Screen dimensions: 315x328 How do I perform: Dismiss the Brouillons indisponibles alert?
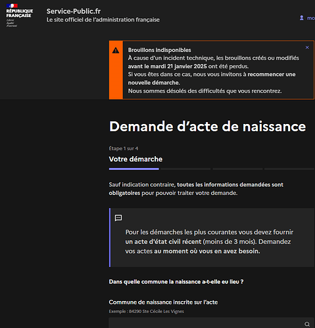[x=307, y=47]
